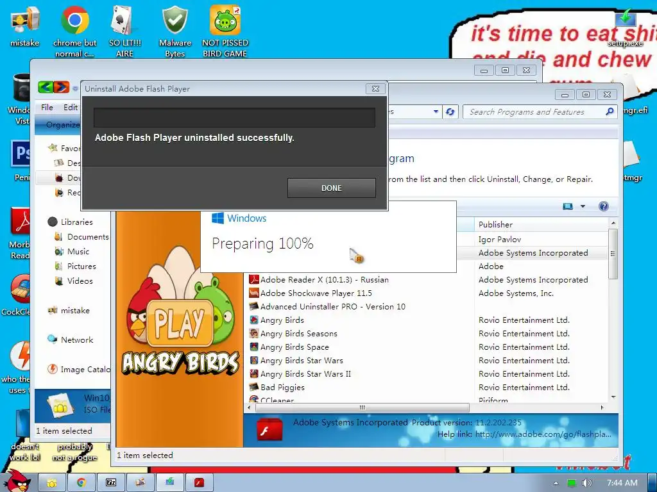Open the view options dropdown arrow
The image size is (657, 492).
(583, 206)
